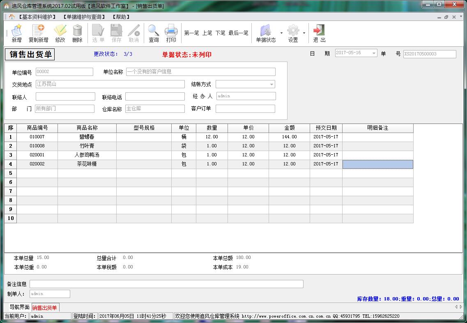Screen dimensions: 467x323
Task: Jump to 最后一笔 (last record)
Action: [238, 33]
